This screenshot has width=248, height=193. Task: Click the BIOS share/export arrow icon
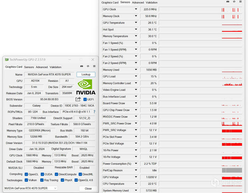point(78,99)
